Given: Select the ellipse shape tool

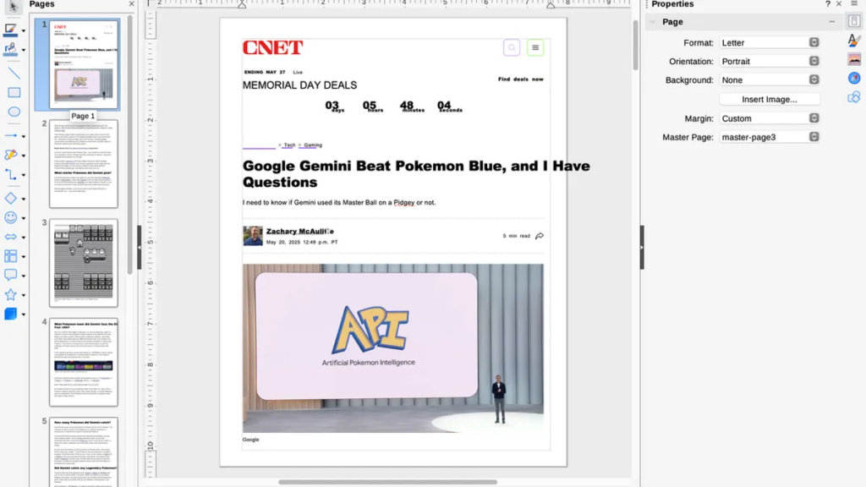Looking at the screenshot, I should click(12, 112).
